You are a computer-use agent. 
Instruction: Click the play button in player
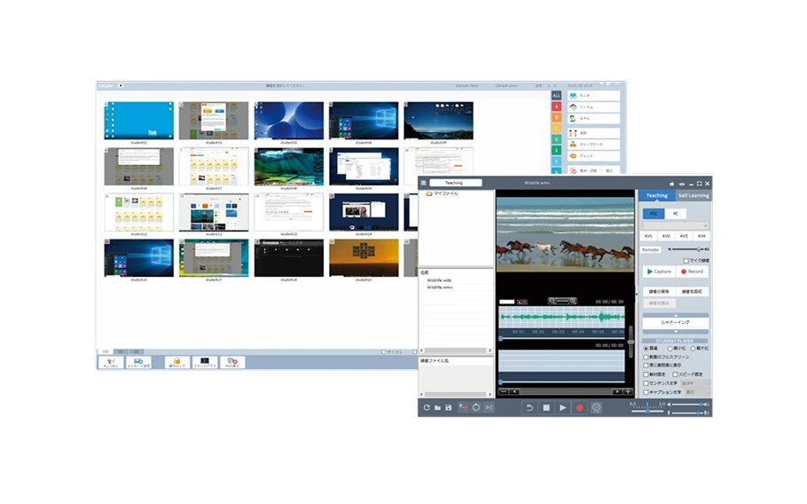pyautogui.click(x=562, y=407)
